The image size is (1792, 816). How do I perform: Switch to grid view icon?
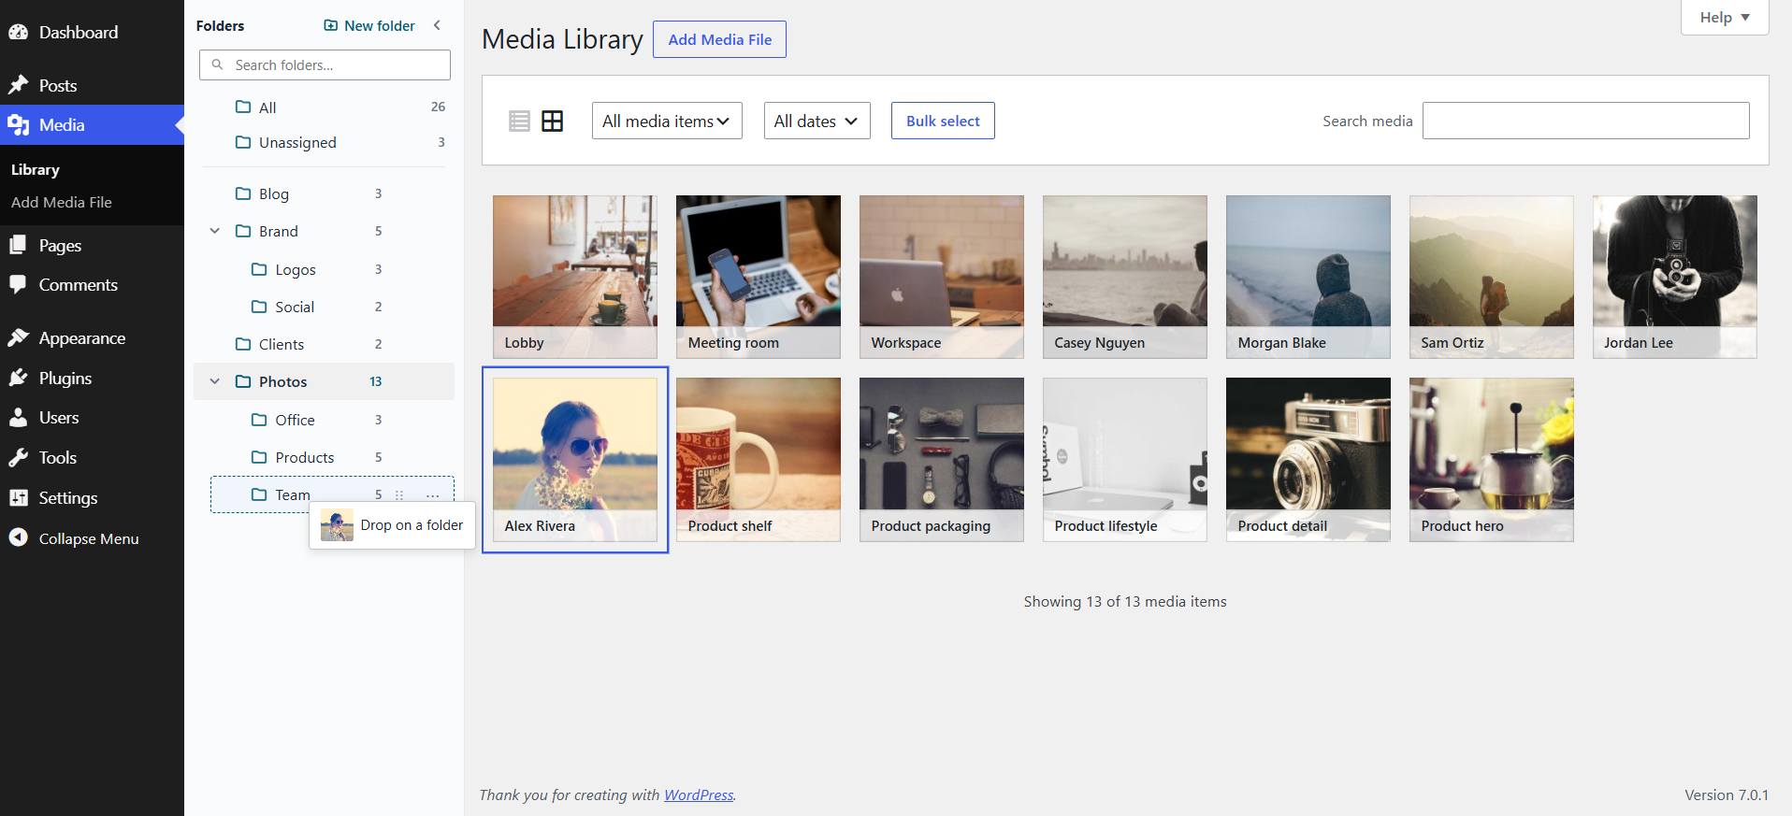[x=553, y=121]
